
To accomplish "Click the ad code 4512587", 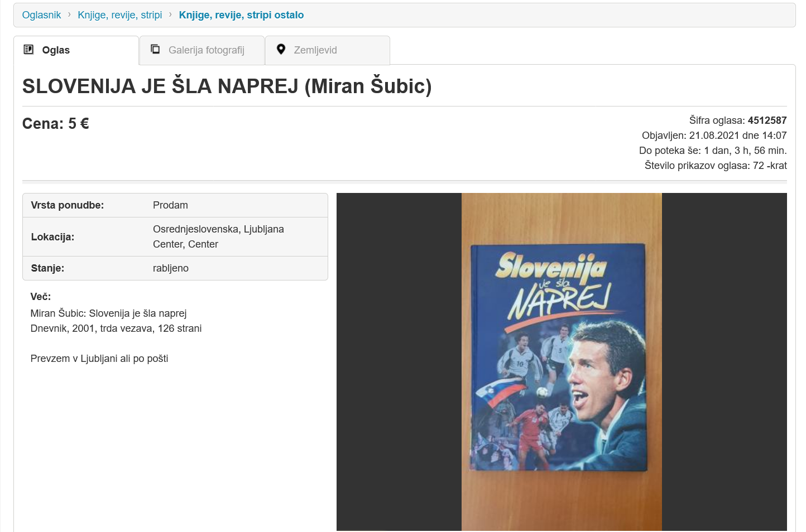I will pyautogui.click(x=767, y=120).
